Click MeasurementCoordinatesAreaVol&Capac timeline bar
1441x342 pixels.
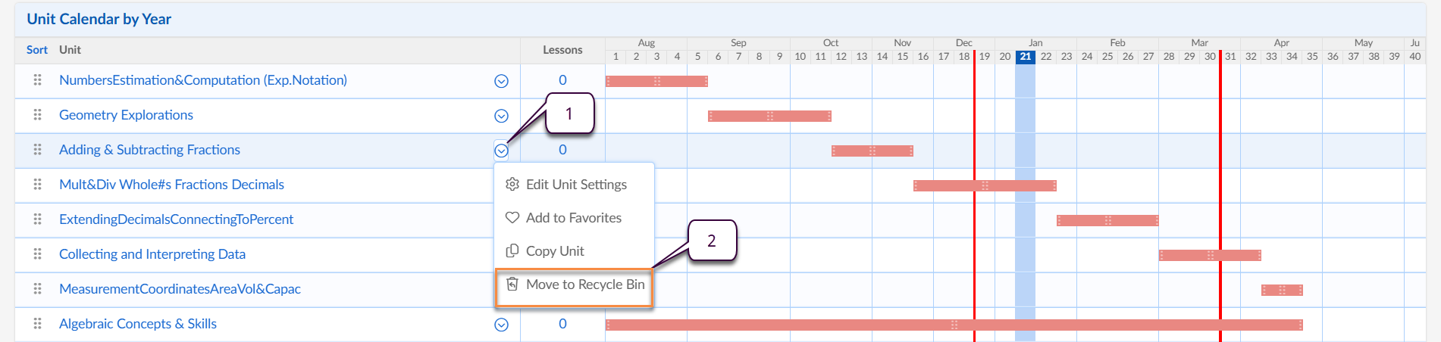[1282, 290]
